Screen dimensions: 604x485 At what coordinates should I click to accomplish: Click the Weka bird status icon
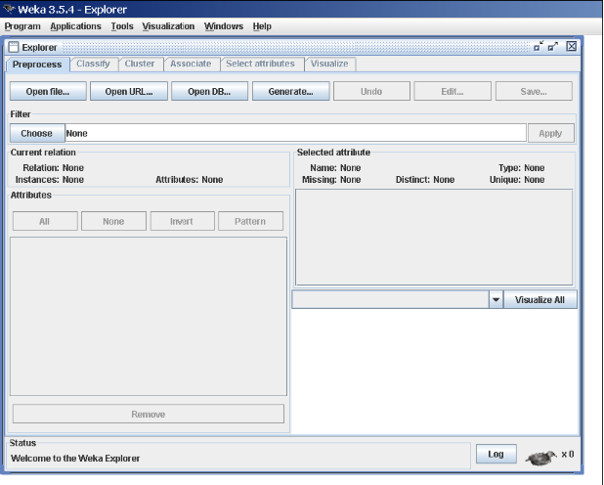[x=540, y=458]
